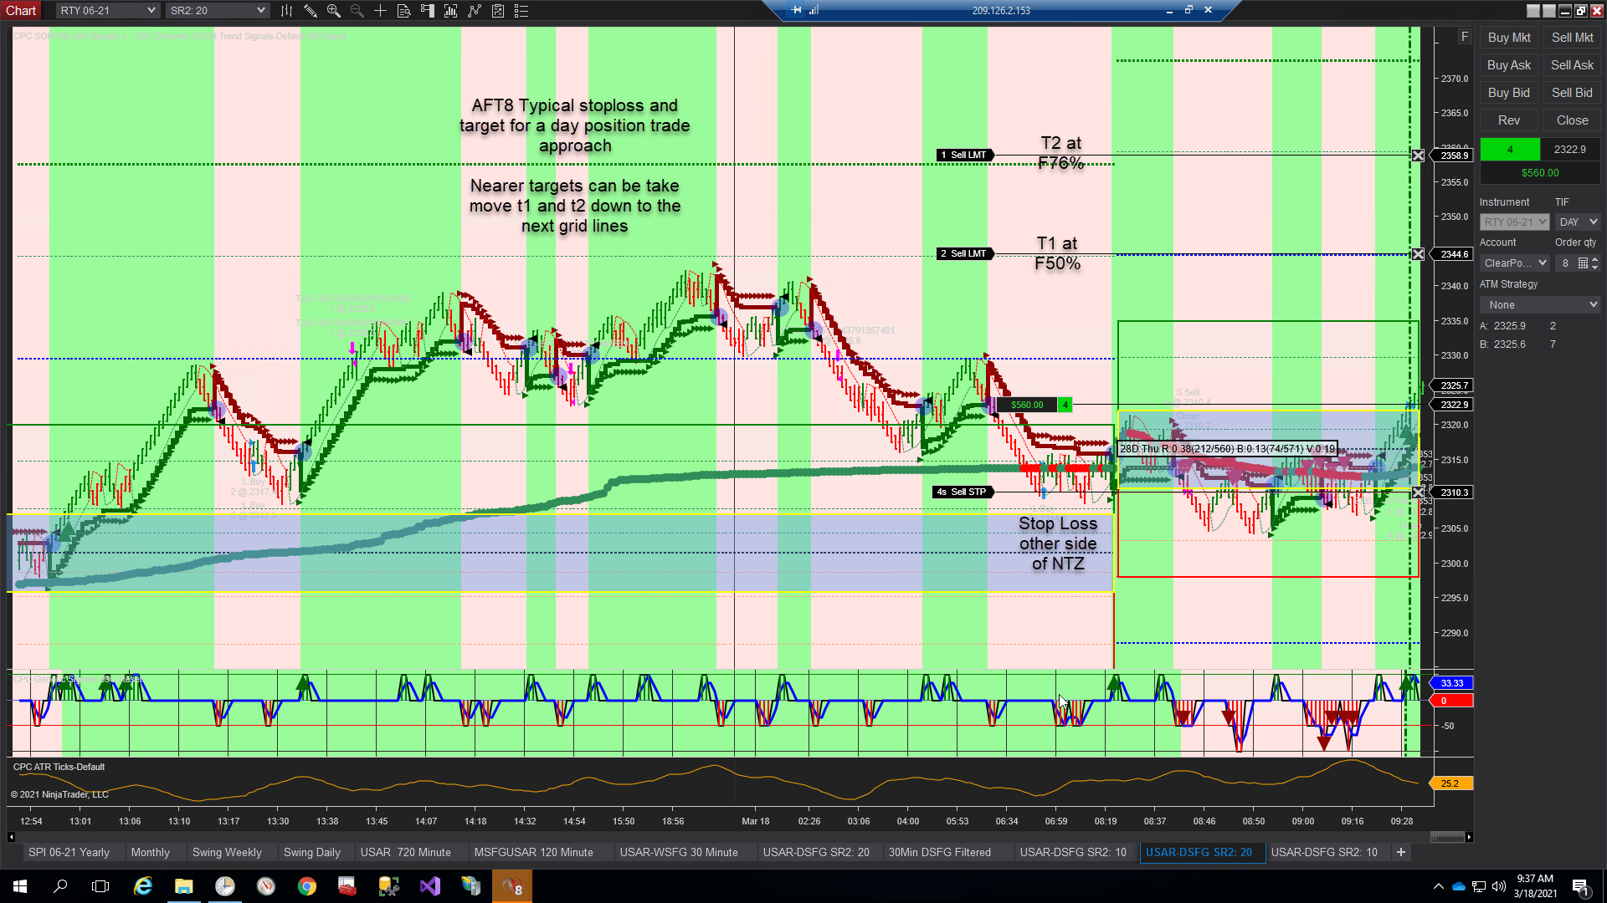Enable the crosshair cursor tool
The image size is (1607, 903).
[x=380, y=11]
